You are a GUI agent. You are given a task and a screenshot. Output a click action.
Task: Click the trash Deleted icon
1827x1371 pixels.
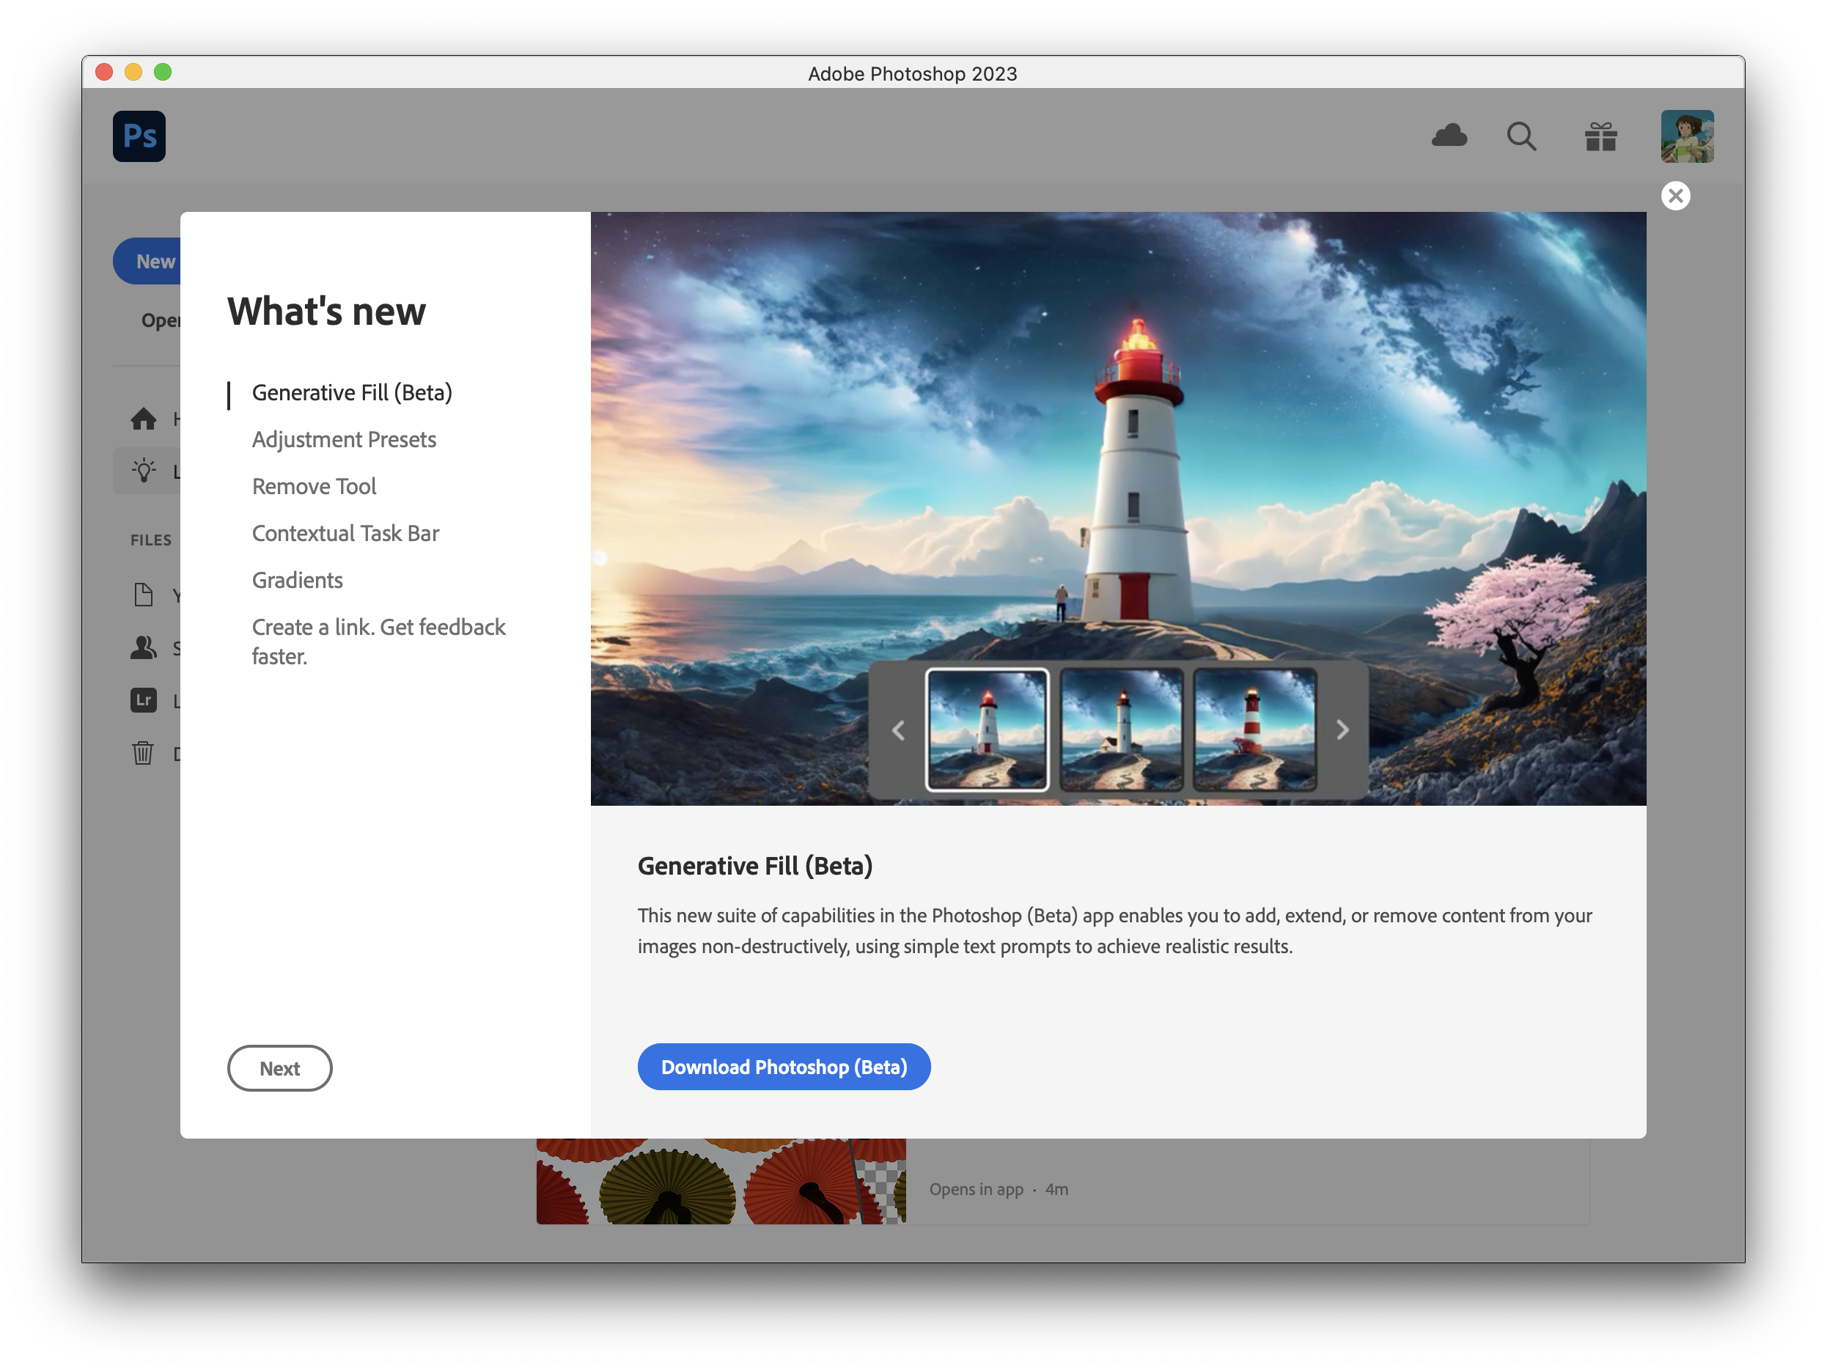click(x=144, y=752)
